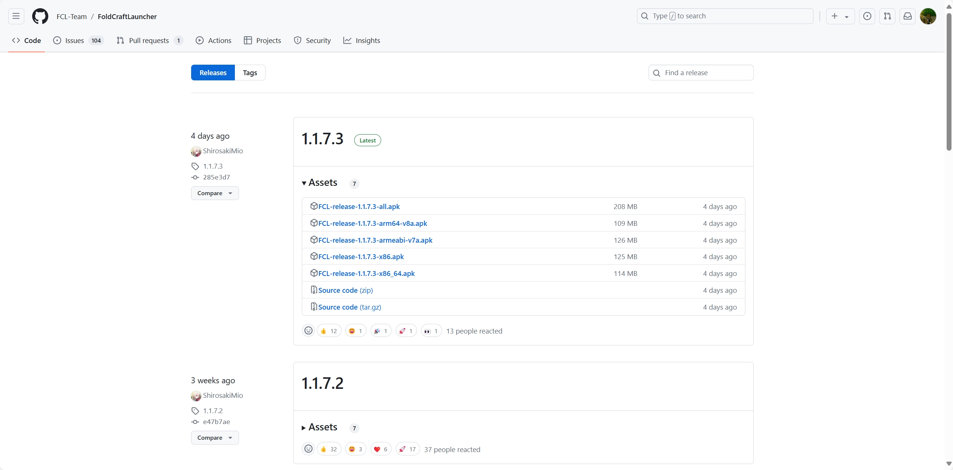Toggle rocket reaction on release 1.1.7.2
The width and height of the screenshot is (953, 470).
[407, 449]
